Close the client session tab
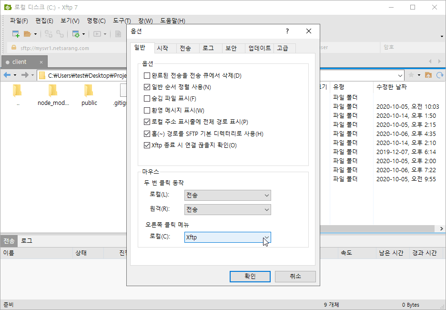Viewport: 446px width, 310px height. click(x=41, y=62)
